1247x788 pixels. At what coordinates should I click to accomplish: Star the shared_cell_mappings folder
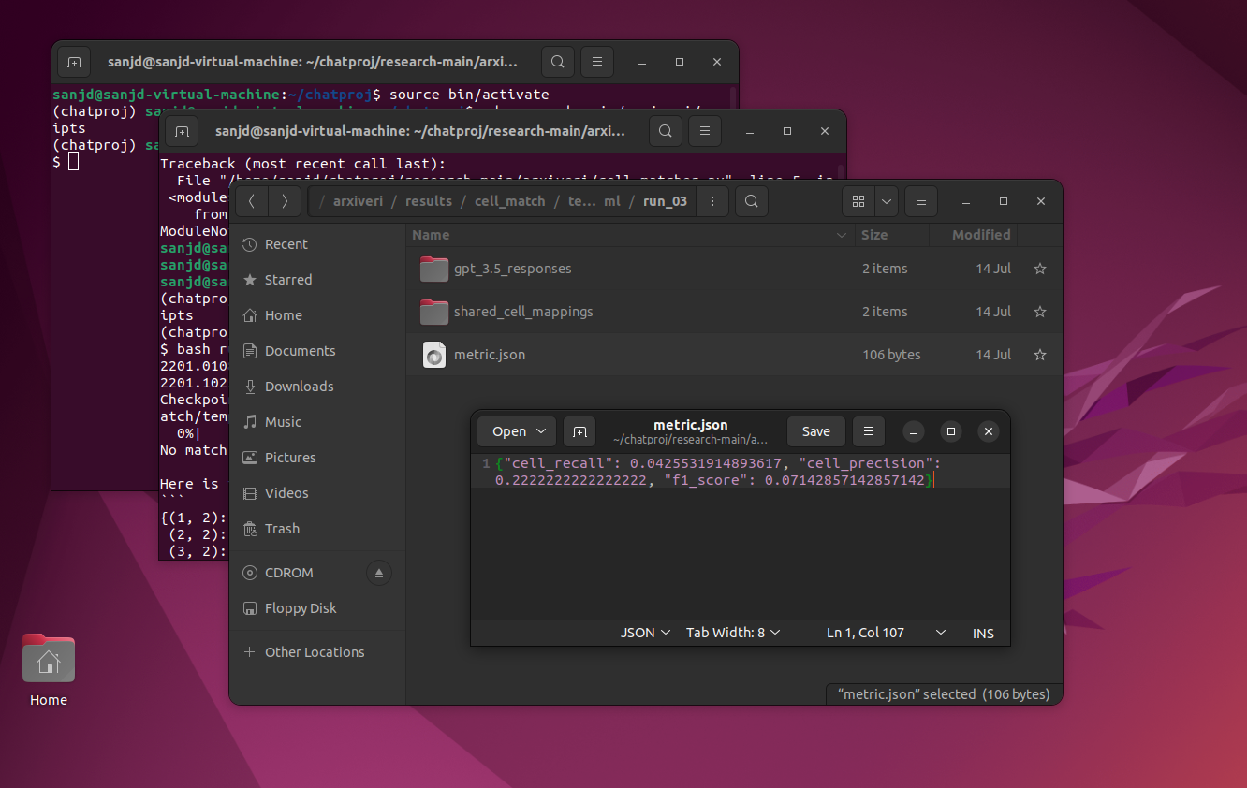click(x=1039, y=312)
